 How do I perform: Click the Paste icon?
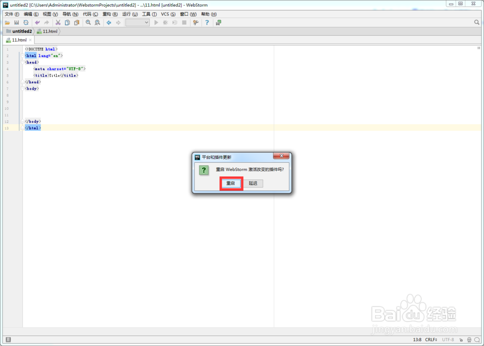(x=76, y=22)
